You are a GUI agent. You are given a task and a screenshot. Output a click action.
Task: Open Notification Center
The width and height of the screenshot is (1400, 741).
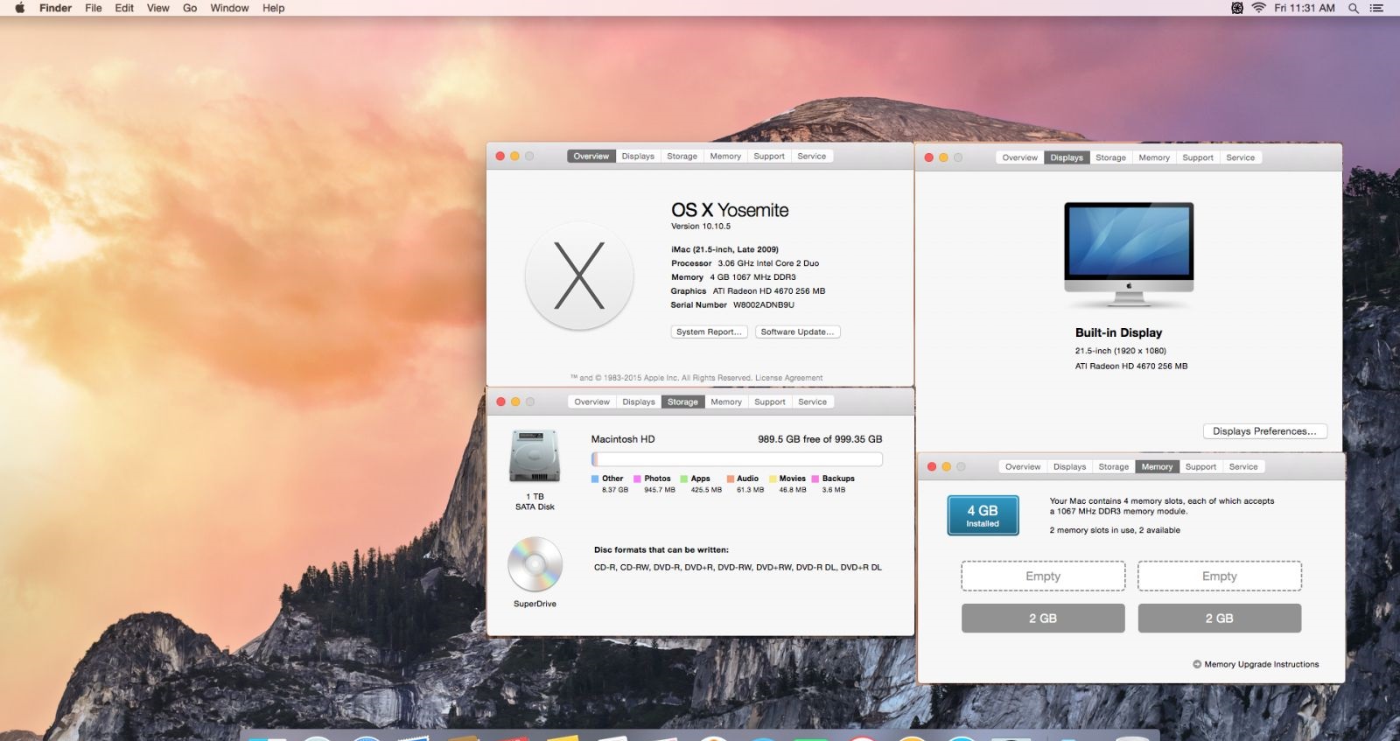(x=1376, y=8)
